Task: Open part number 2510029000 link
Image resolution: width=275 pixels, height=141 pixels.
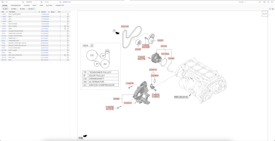Action: (x=44, y=33)
